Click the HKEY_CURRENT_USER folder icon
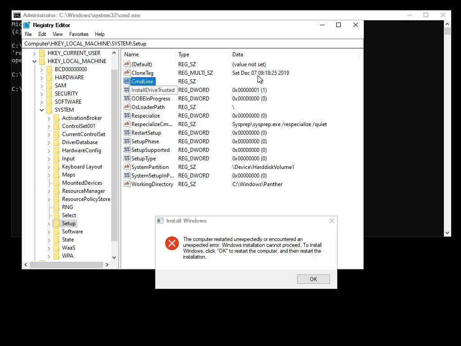 (42, 53)
